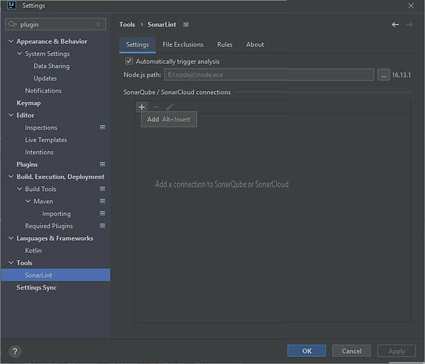This screenshot has height=364, width=425.
Task: Collapse the Tools section
Action: 11,263
